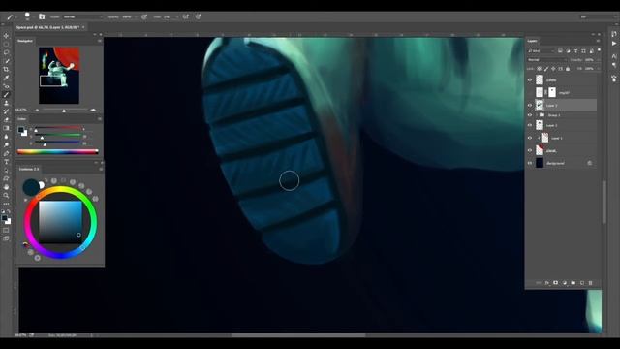
Task: Select the Healing Brush tool
Action: coord(6,86)
